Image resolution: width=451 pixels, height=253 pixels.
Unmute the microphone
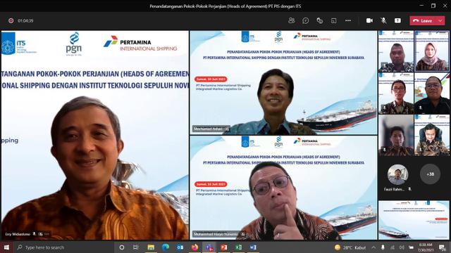[383, 20]
